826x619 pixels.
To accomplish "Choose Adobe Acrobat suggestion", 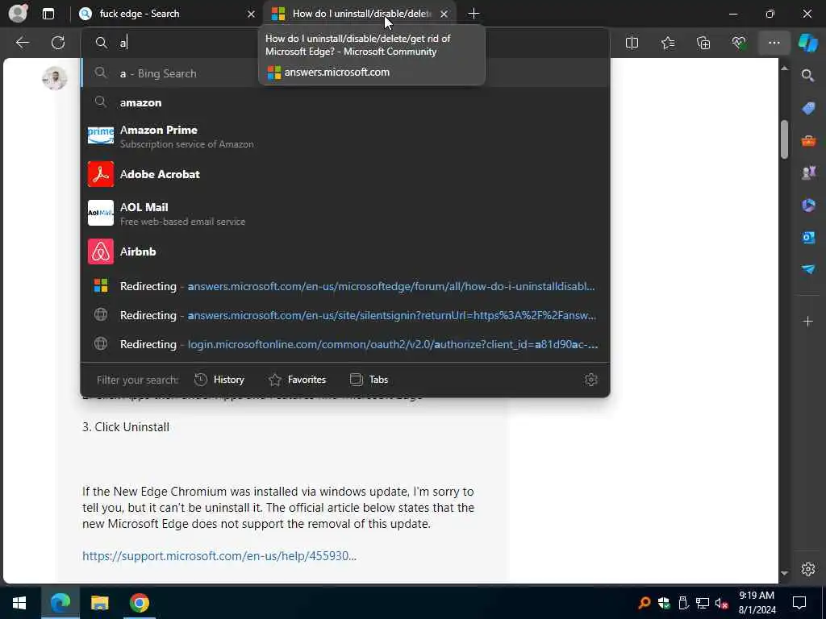I will pyautogui.click(x=345, y=174).
